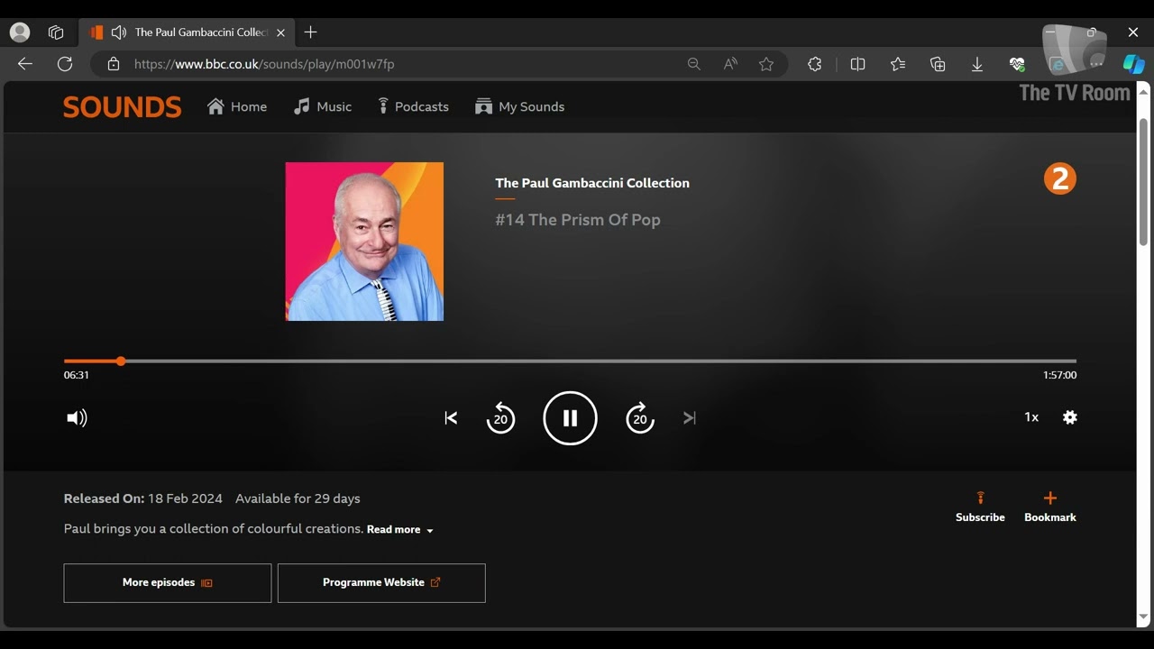
Task: Open the Music nav item
Action: (323, 106)
